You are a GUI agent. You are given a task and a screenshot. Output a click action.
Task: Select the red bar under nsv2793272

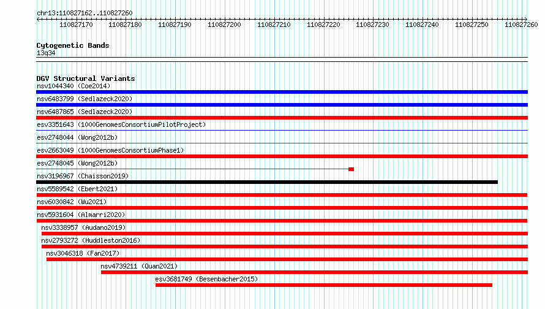[x=285, y=246]
